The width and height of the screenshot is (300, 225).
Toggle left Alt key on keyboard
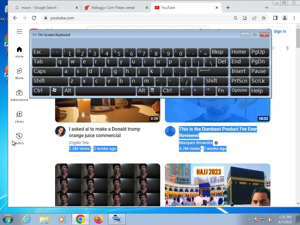pos(69,91)
